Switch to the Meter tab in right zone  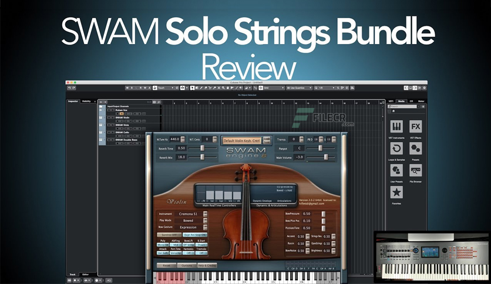(x=421, y=102)
